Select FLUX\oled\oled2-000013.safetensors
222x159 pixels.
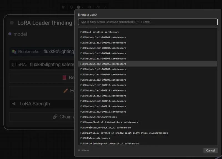tap(148, 101)
